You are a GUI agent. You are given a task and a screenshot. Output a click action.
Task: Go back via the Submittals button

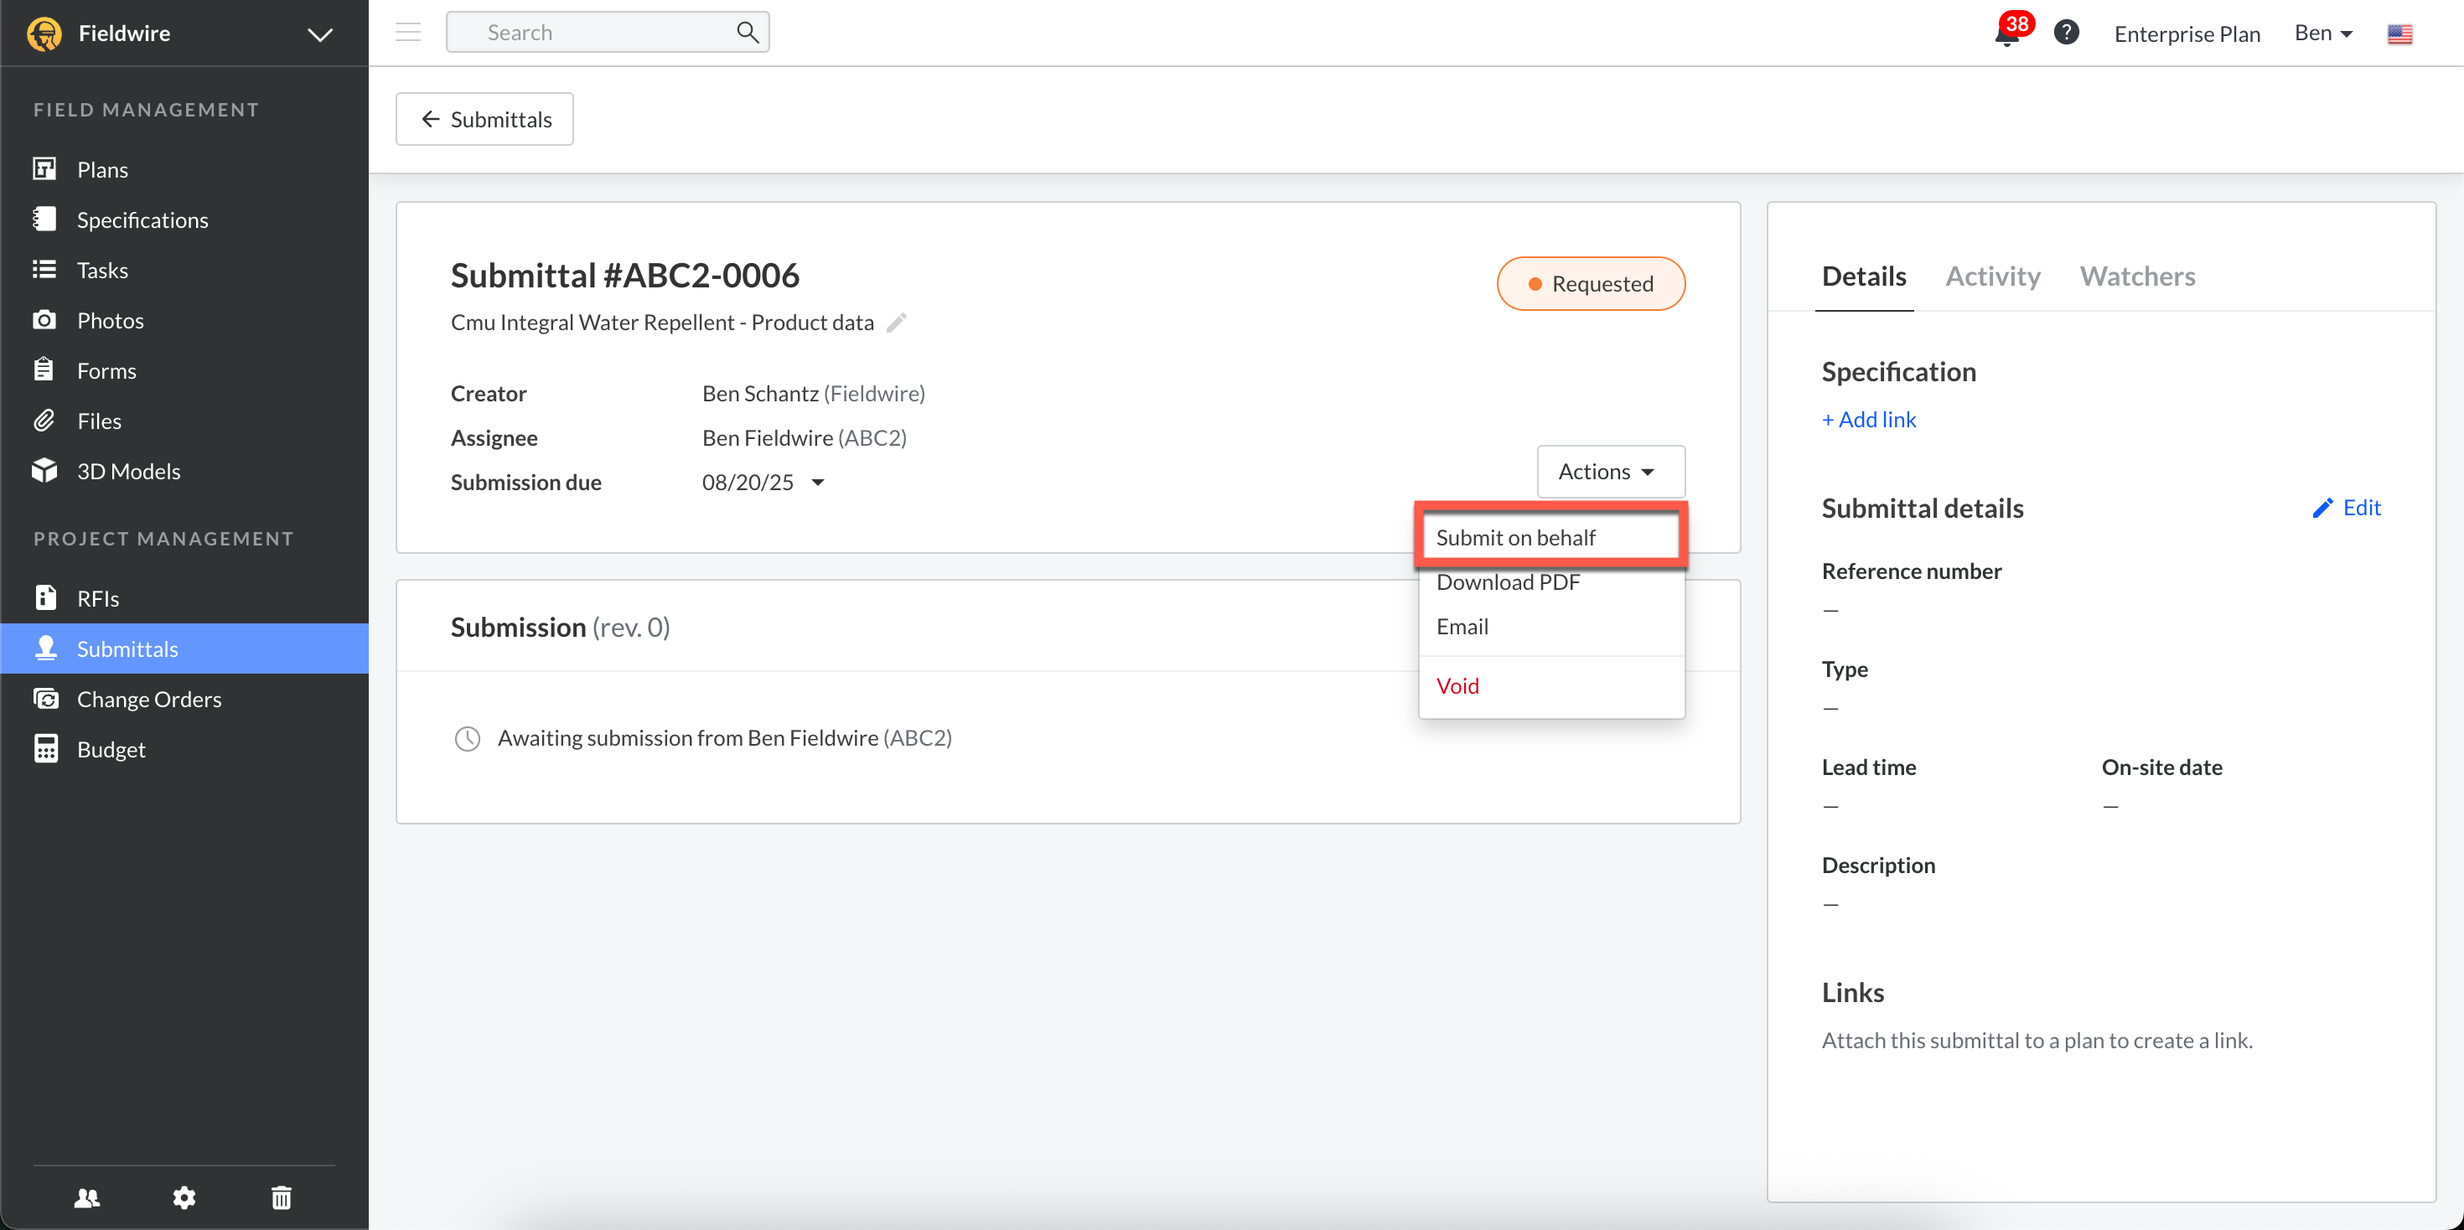pyautogui.click(x=485, y=119)
